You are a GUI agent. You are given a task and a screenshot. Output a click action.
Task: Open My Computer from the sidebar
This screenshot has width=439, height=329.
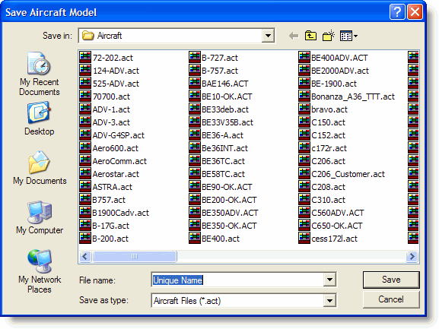40,217
